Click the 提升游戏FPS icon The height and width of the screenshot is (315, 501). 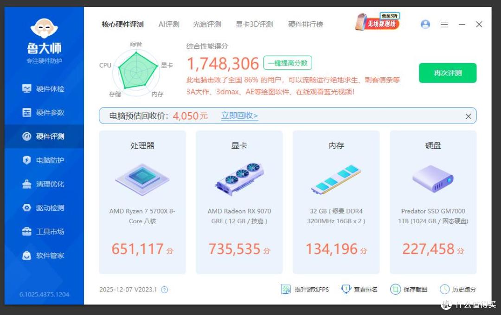(286, 290)
